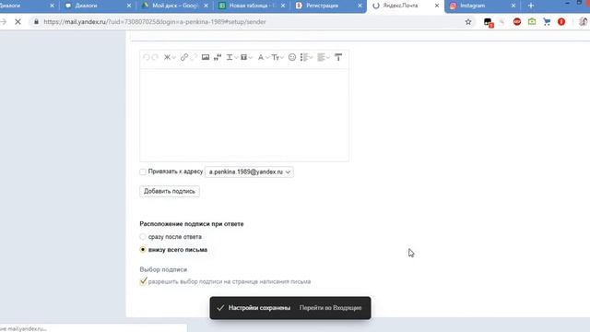The image size is (590, 332).
Task: Click the text alignment icon
Action: (x=321, y=57)
